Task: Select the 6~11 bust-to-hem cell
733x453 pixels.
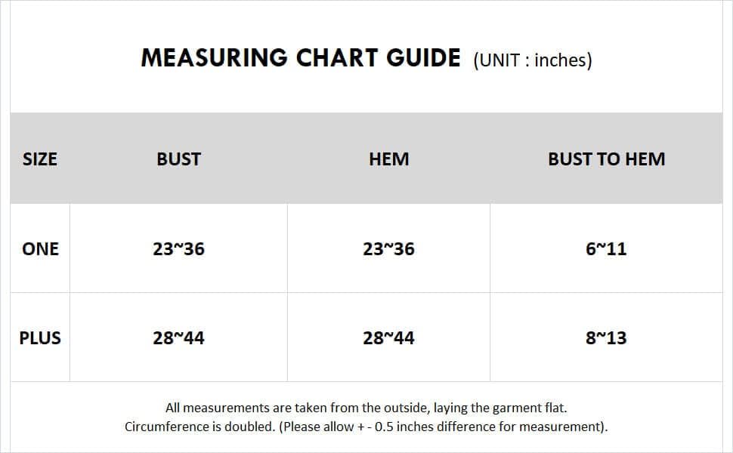Action: pyautogui.click(x=606, y=249)
